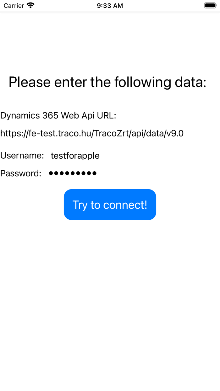Screen dimensions: 220x391
Task: Select the Username field containing testforapple
Action: point(75,156)
